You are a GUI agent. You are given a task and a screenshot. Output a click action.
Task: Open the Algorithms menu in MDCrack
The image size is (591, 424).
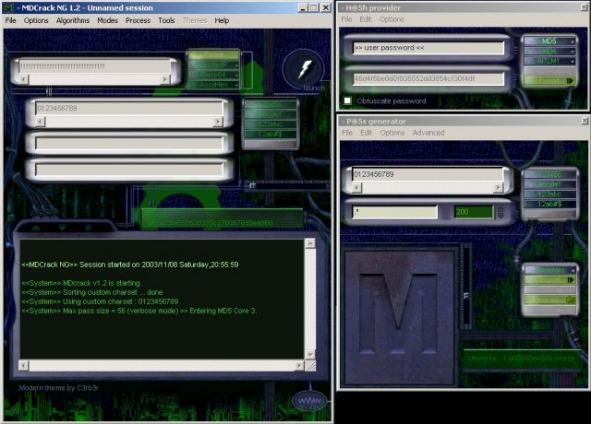73,20
